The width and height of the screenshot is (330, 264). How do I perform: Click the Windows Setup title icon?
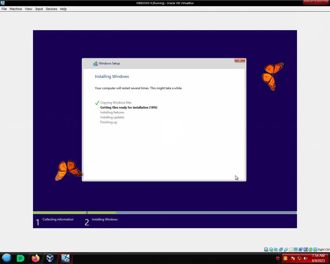coord(95,63)
